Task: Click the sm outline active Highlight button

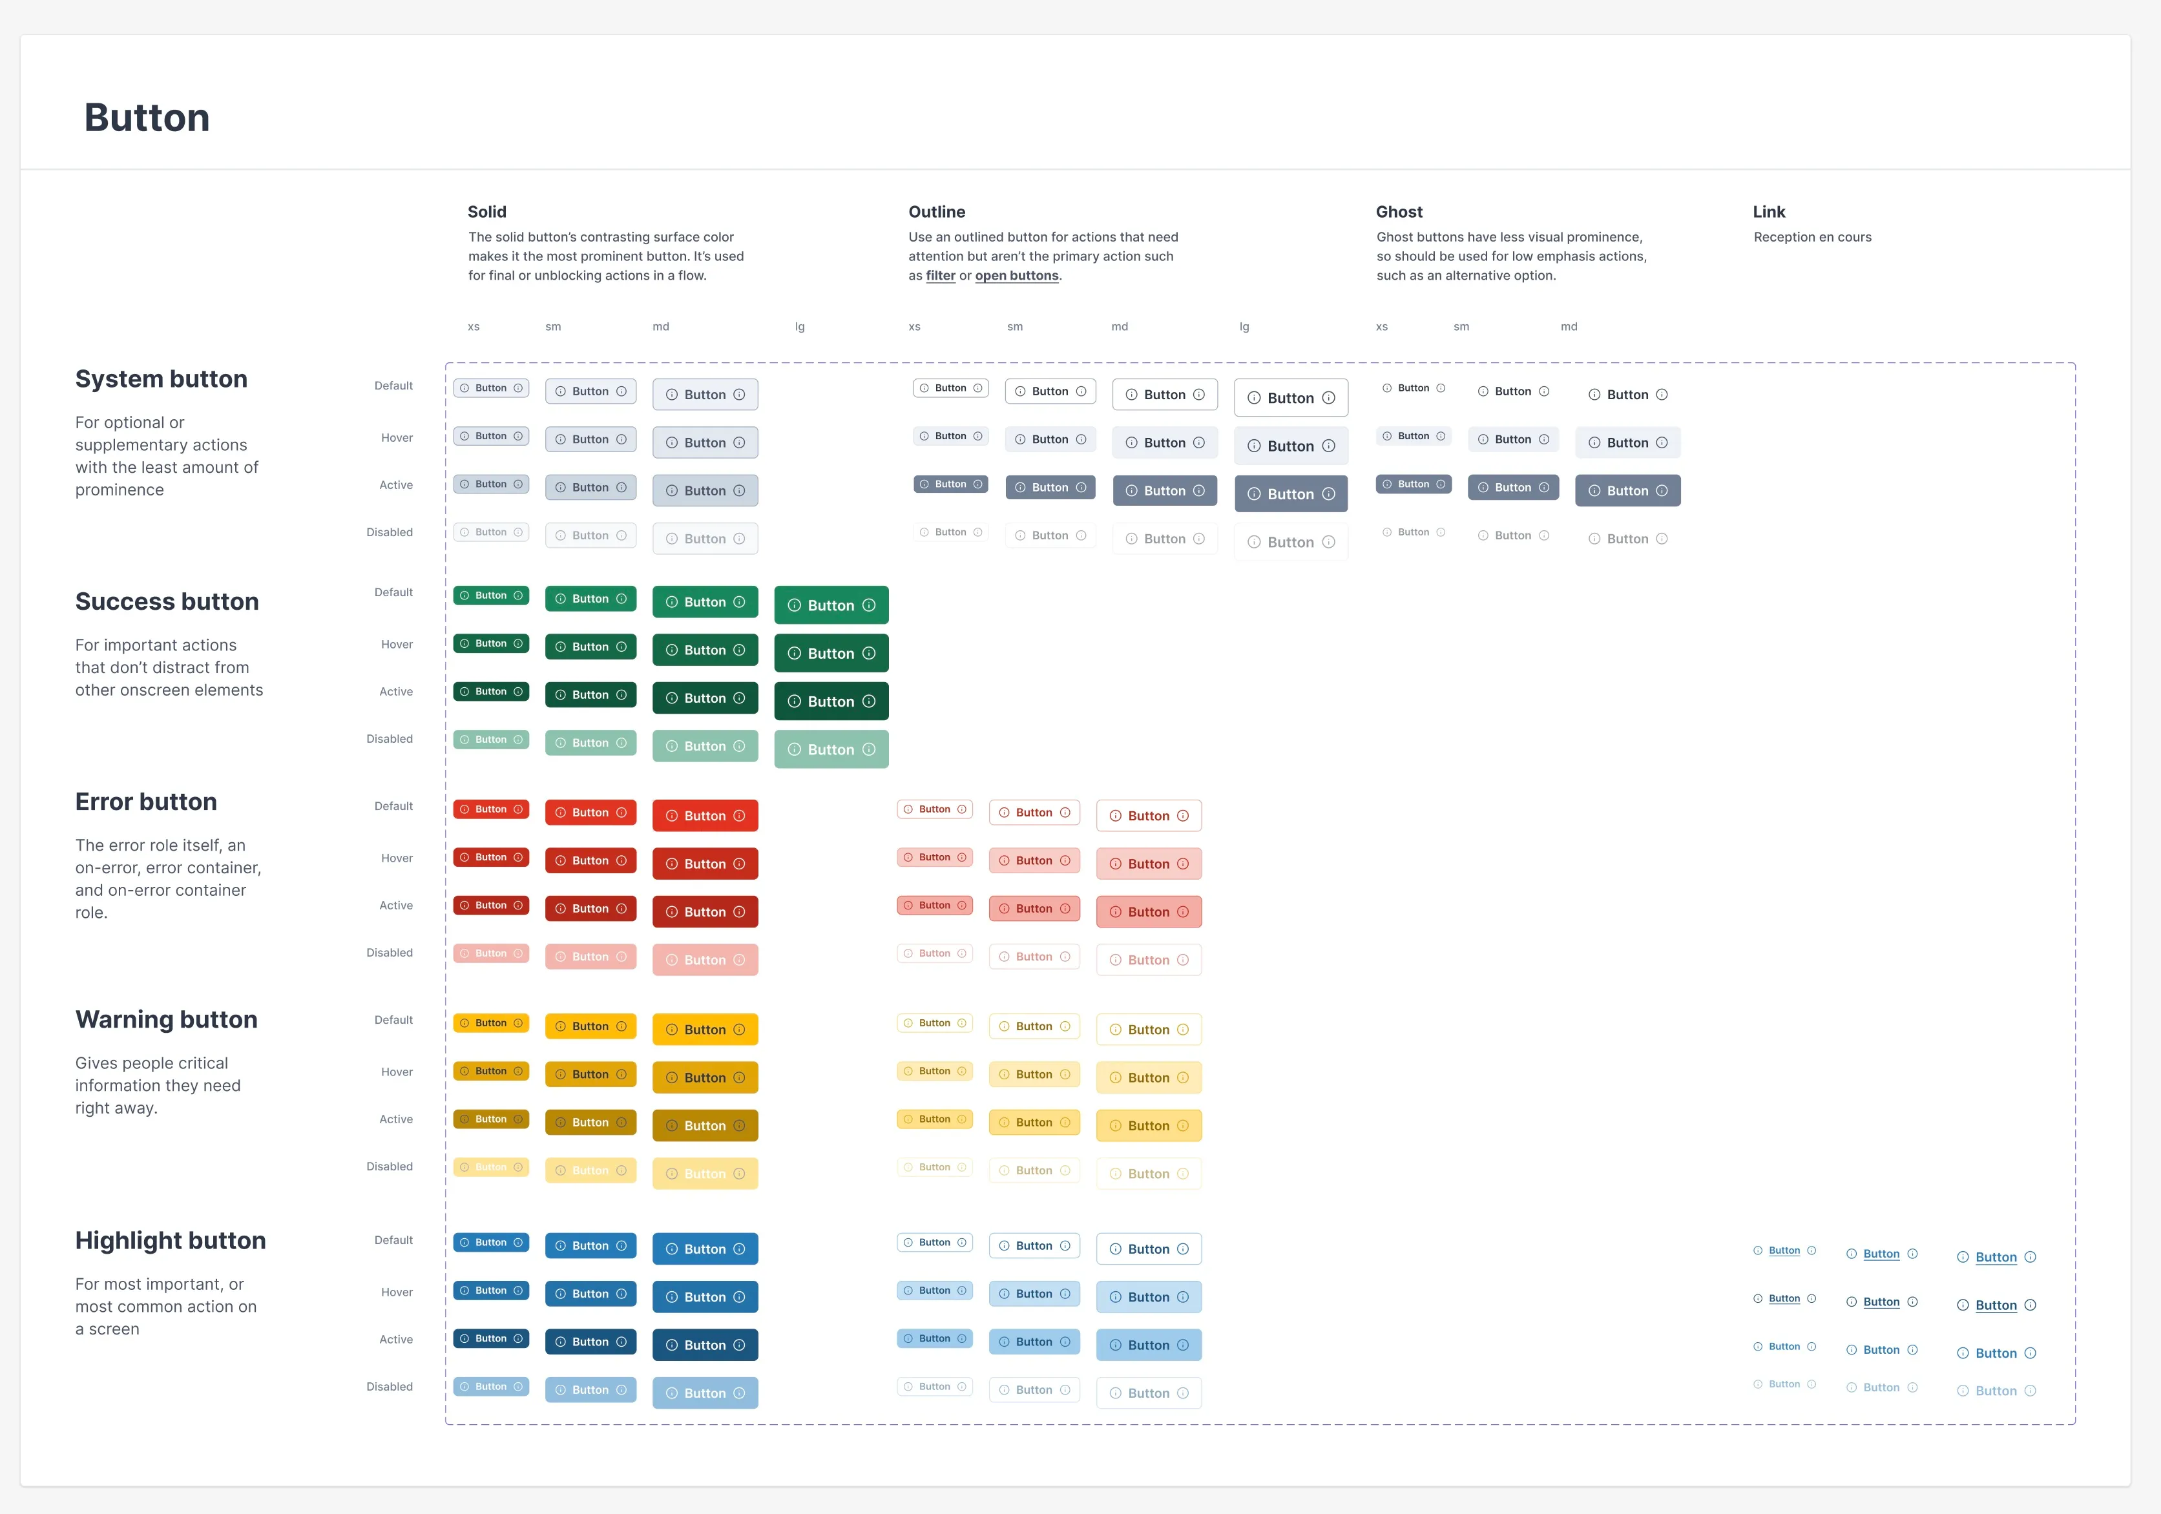Action: (1034, 1342)
